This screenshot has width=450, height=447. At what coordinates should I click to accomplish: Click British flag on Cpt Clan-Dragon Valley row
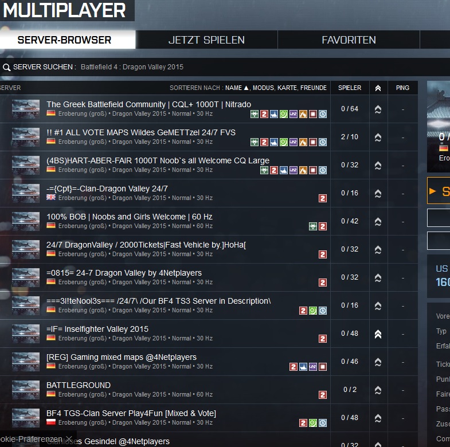tap(51, 197)
